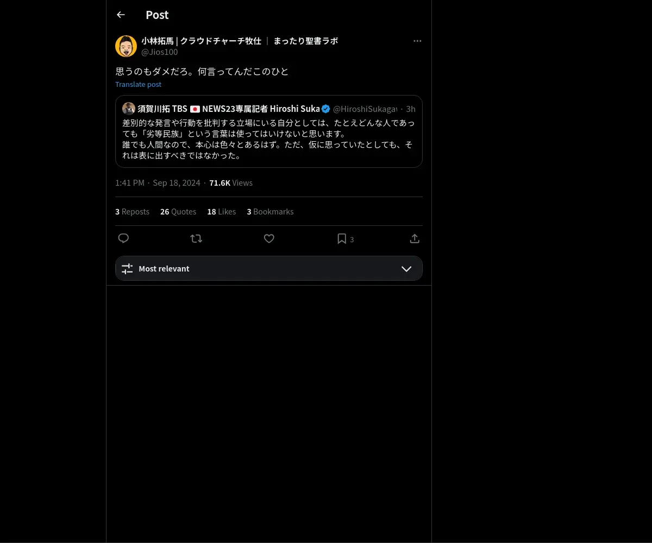This screenshot has height=543, width=652.
Task: Click Translate post link
Action: (x=138, y=84)
